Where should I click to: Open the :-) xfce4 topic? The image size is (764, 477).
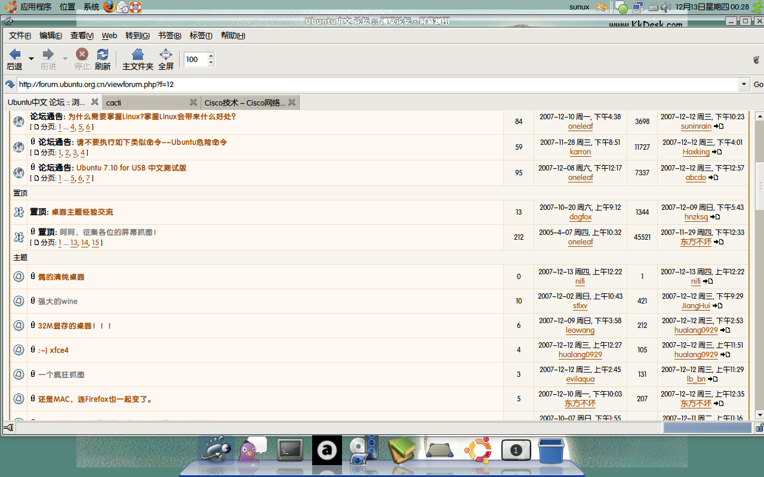click(53, 350)
